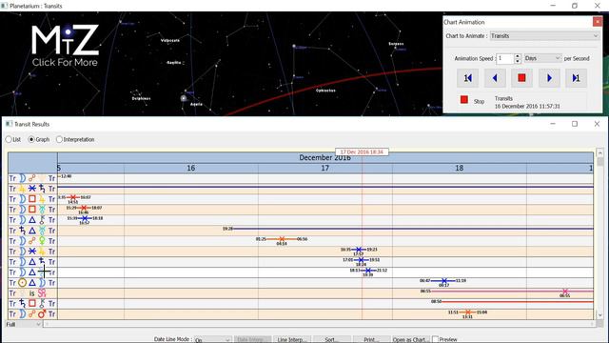Viewport: 609px width, 343px height.
Task: Click the Delphinus constellation label in Planetarium
Action: coord(142,98)
